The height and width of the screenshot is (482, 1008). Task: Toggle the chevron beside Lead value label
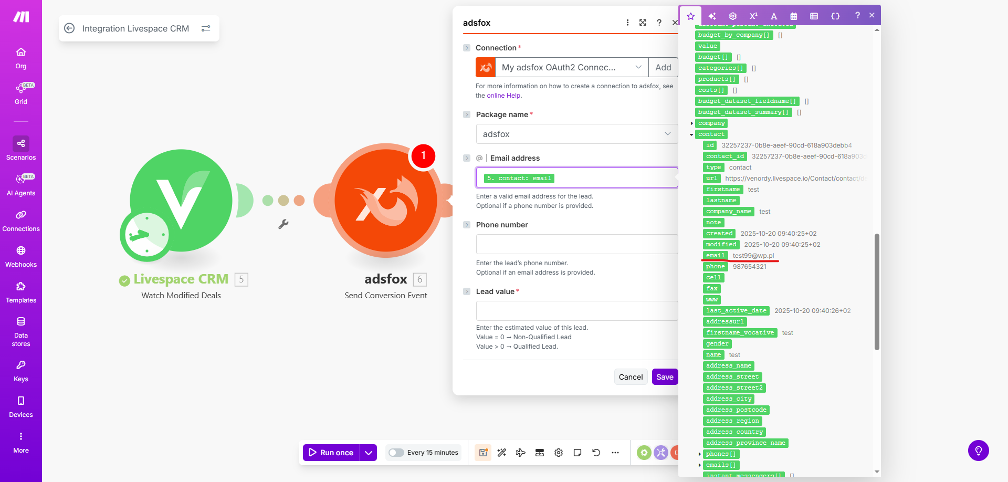[467, 291]
